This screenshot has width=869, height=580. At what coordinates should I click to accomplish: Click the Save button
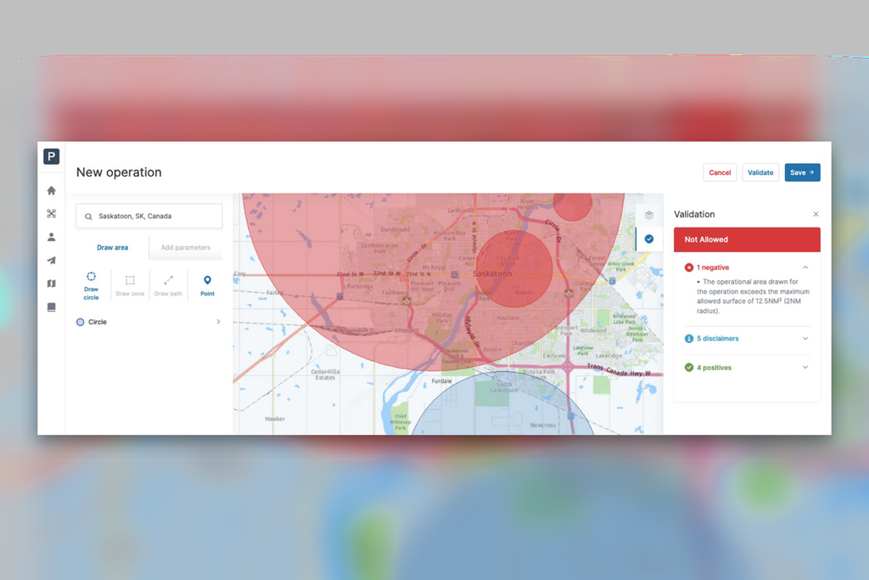pyautogui.click(x=802, y=172)
